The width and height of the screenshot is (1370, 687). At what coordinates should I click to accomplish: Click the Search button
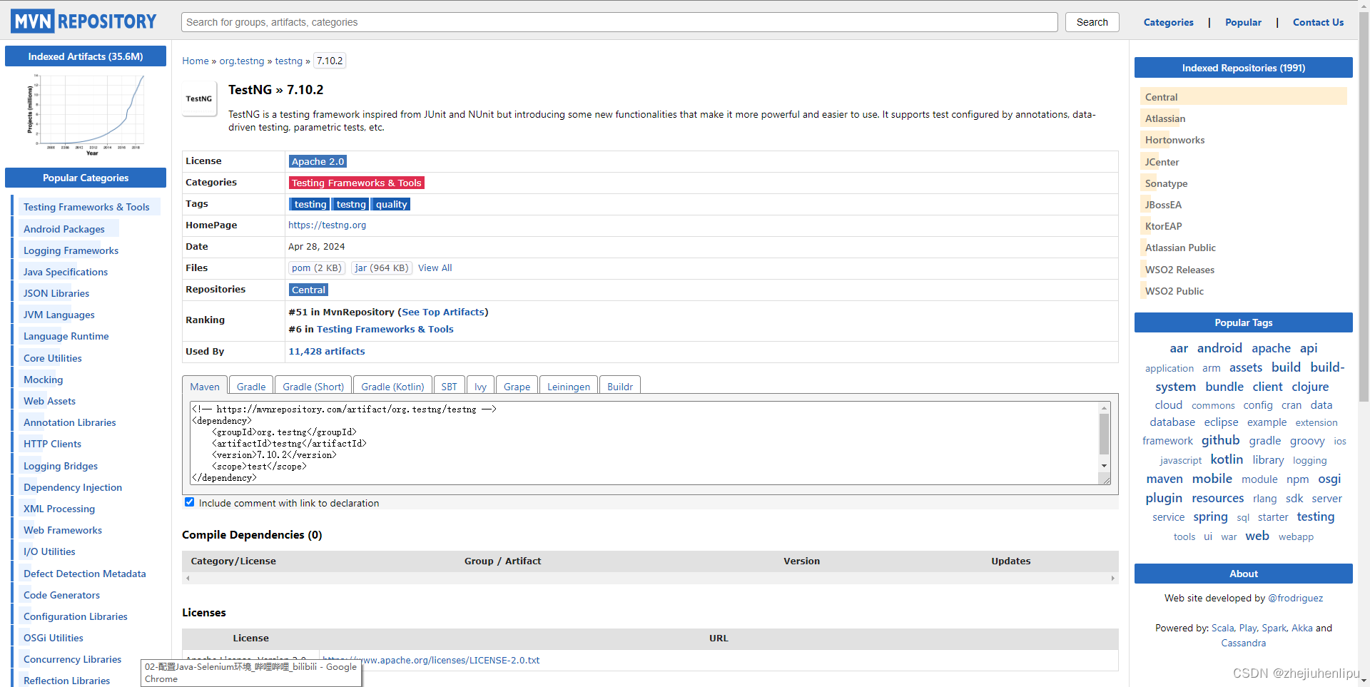(x=1092, y=22)
